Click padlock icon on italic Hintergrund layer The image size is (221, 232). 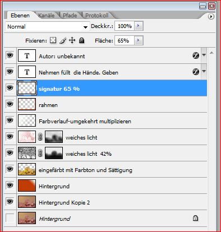pos(196,218)
